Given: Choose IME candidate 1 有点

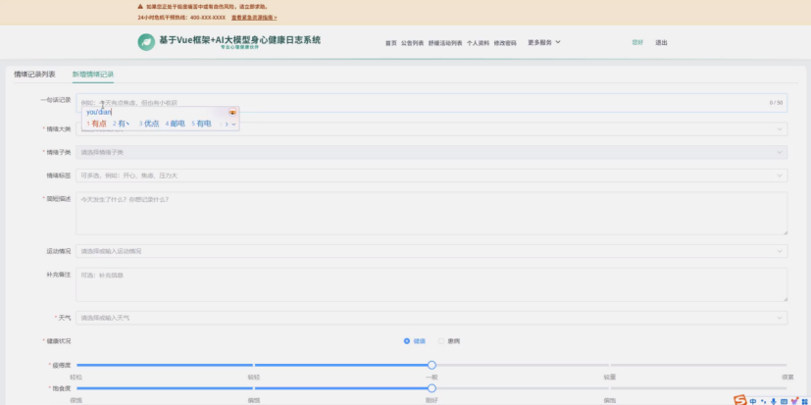Looking at the screenshot, I should [97, 124].
